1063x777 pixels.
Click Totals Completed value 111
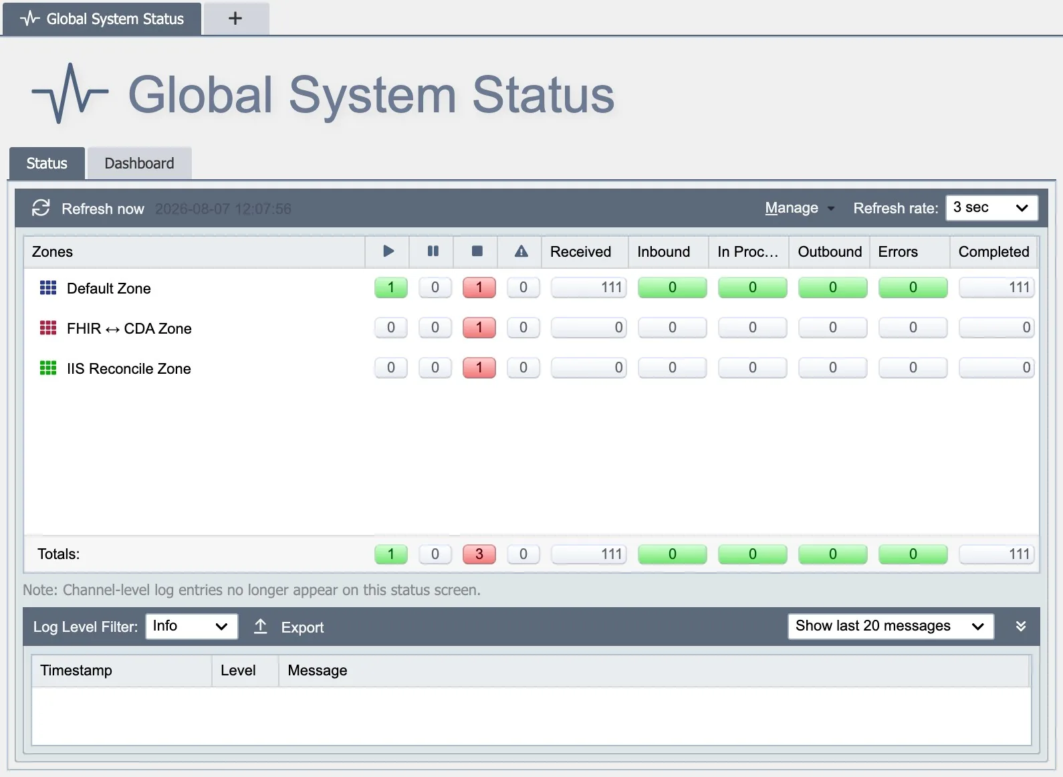click(x=997, y=554)
